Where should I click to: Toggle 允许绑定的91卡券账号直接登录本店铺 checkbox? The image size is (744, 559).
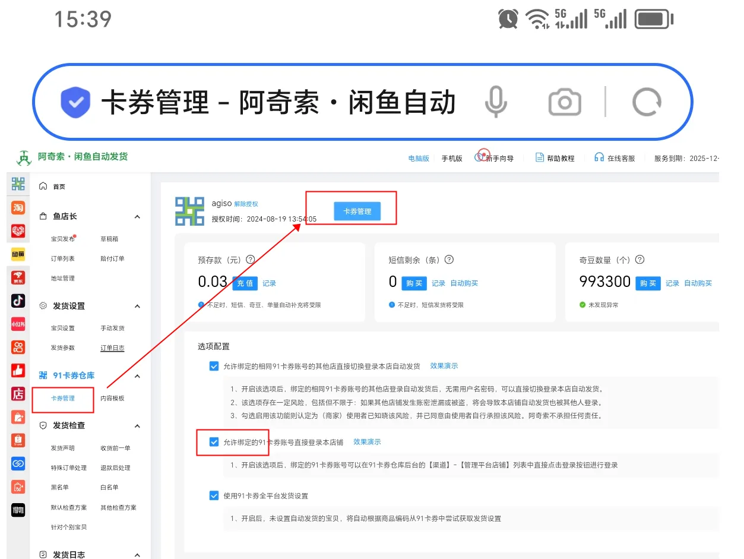click(x=214, y=442)
